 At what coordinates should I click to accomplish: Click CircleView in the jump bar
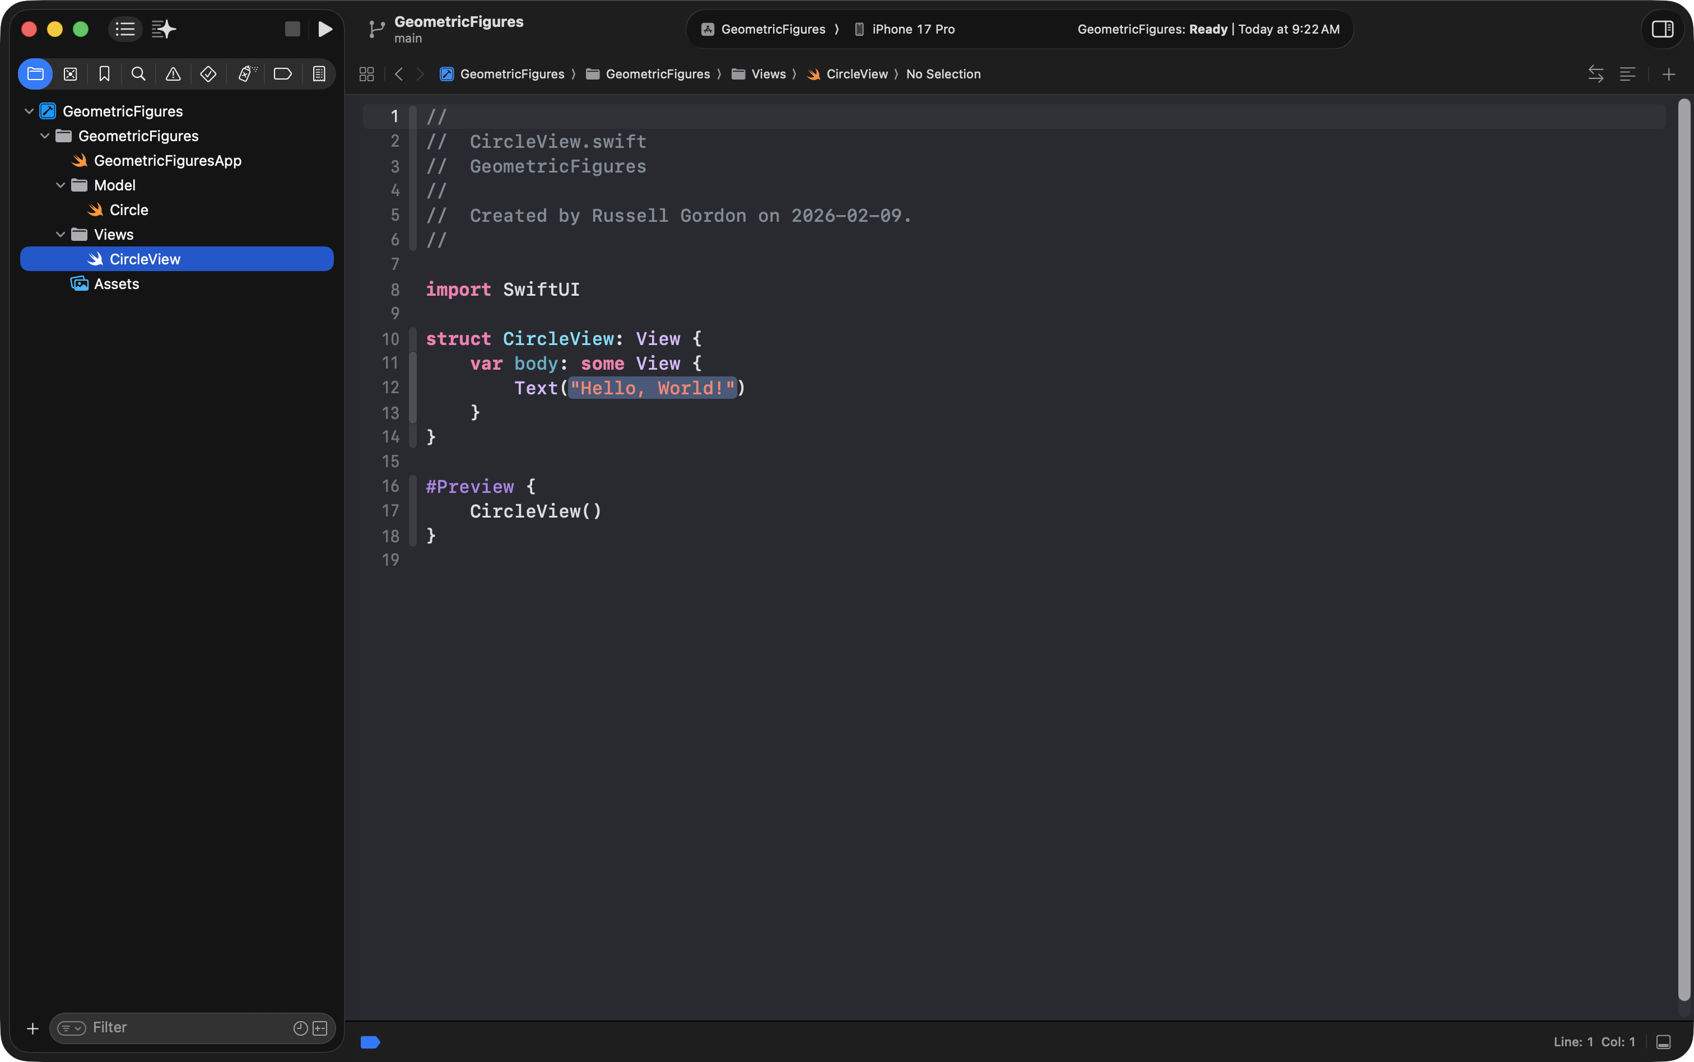[856, 74]
